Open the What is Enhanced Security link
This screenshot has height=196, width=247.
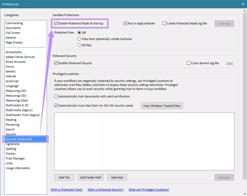[106, 190]
